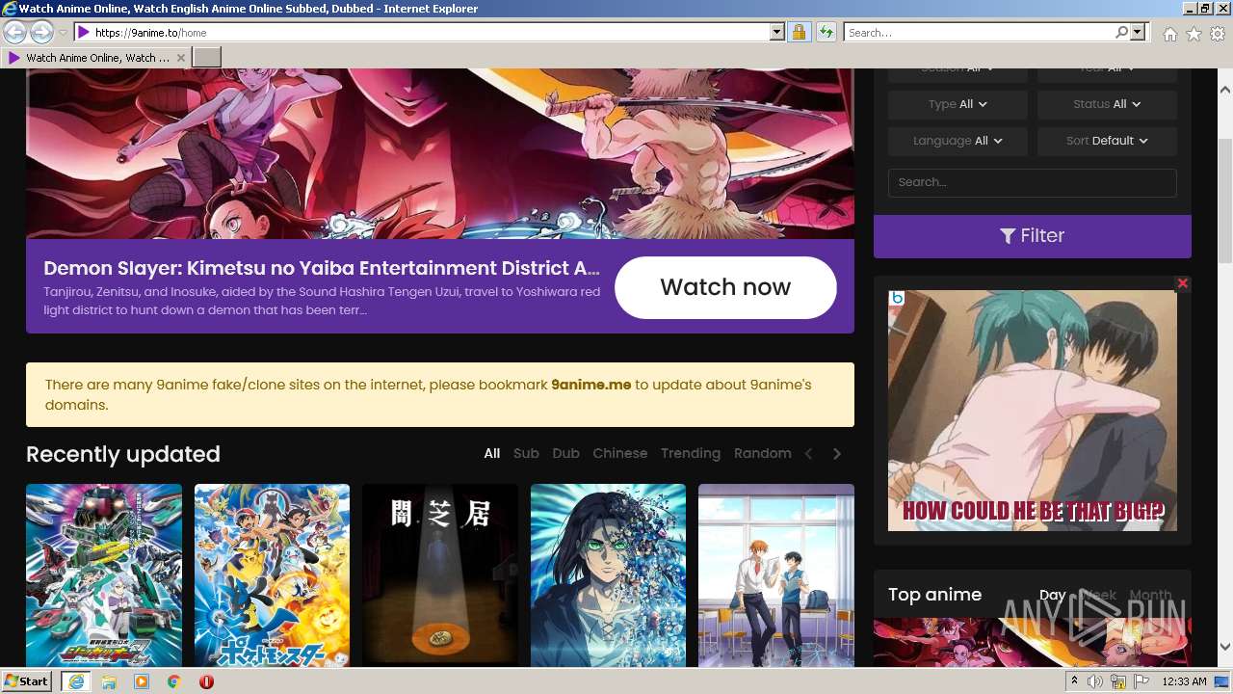Open the address bar history dropdown arrow

pos(777,33)
